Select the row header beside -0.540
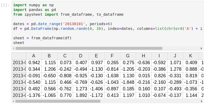204x104 pixels. pos(19,83)
